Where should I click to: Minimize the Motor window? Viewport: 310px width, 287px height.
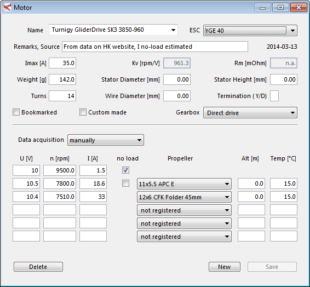pyautogui.click(x=262, y=8)
